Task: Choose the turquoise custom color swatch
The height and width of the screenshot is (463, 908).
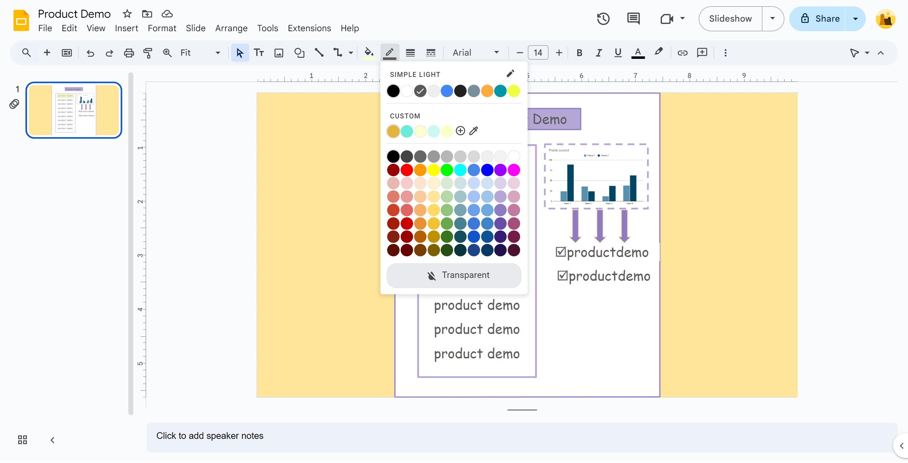Action: point(407,131)
